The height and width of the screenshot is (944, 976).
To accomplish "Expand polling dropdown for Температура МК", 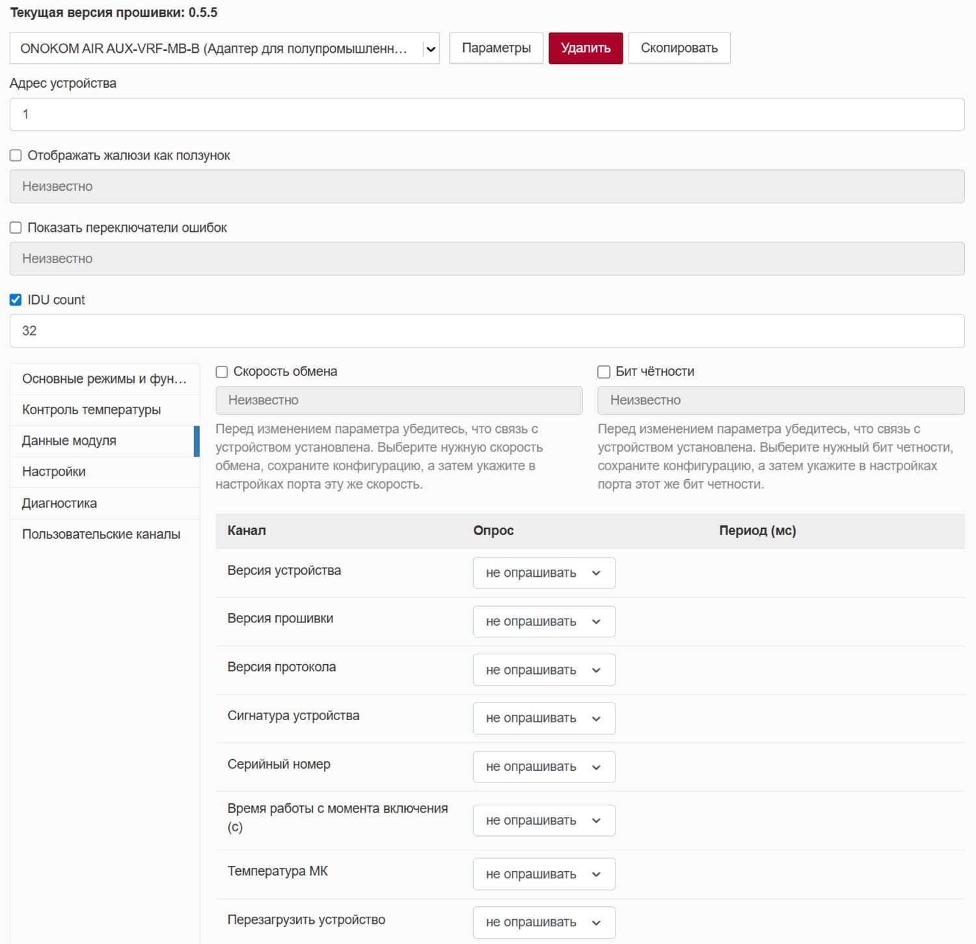I will (x=543, y=874).
